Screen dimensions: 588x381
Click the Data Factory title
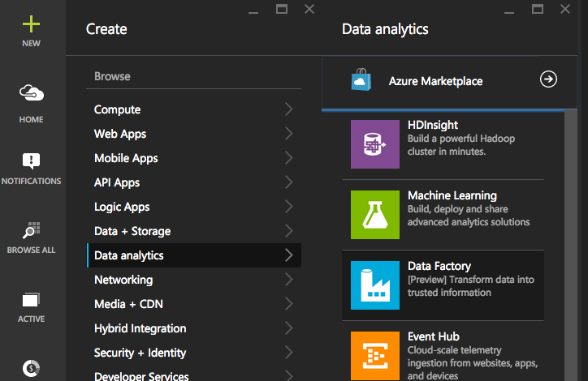point(439,266)
